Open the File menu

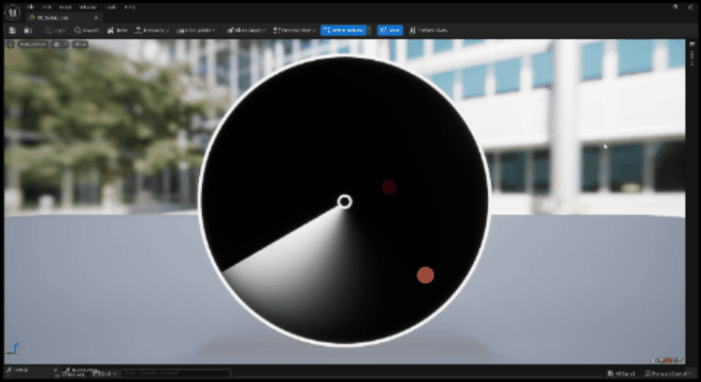click(31, 6)
